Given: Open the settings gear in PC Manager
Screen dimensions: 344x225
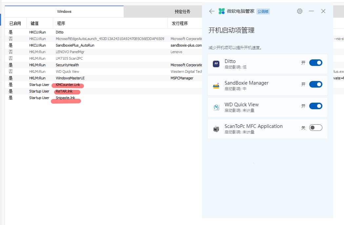Looking at the screenshot, I should tap(299, 11).
